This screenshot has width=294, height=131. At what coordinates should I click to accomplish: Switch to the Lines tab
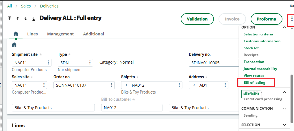click(32, 34)
